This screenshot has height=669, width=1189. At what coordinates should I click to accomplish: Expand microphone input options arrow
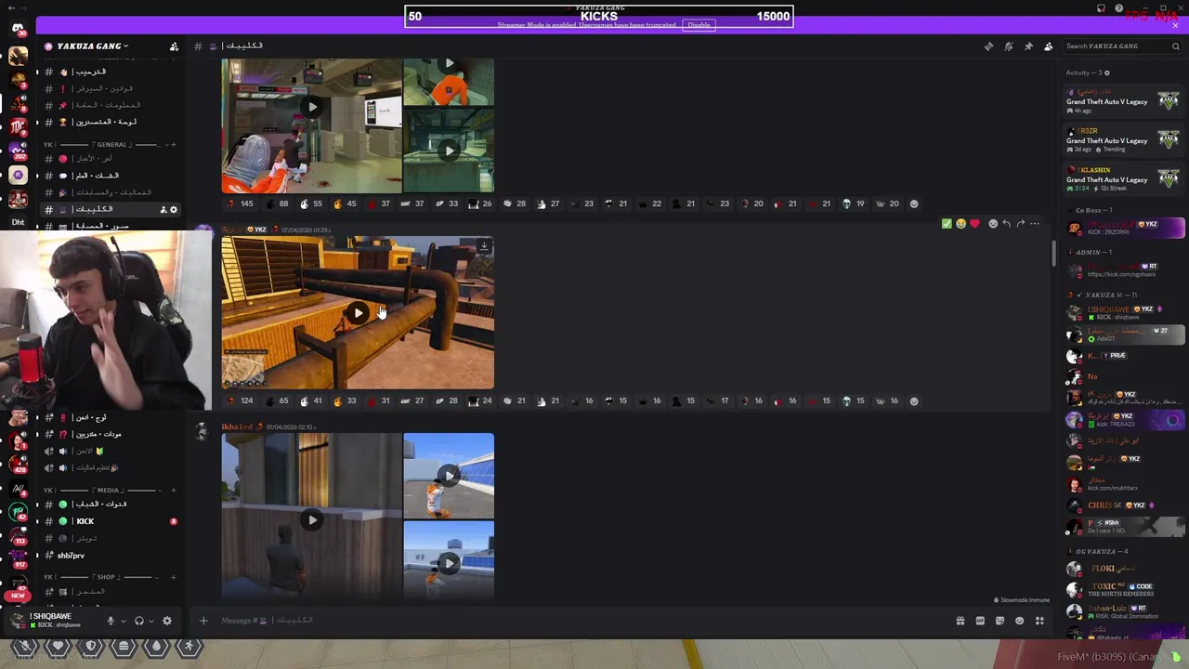(123, 621)
